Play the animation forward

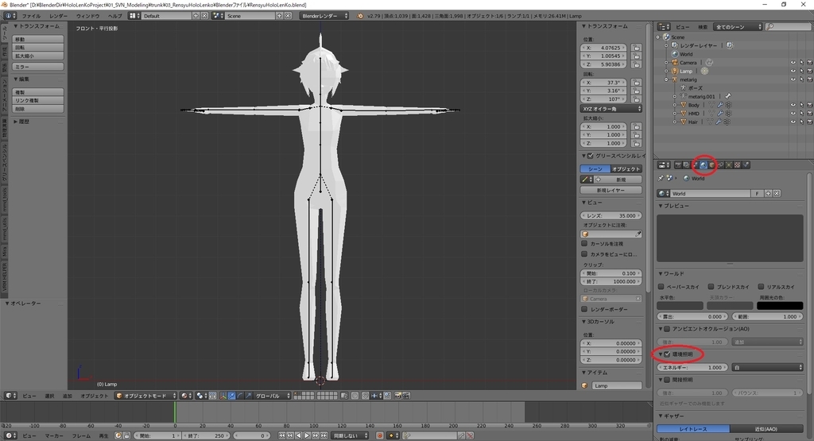coord(307,435)
